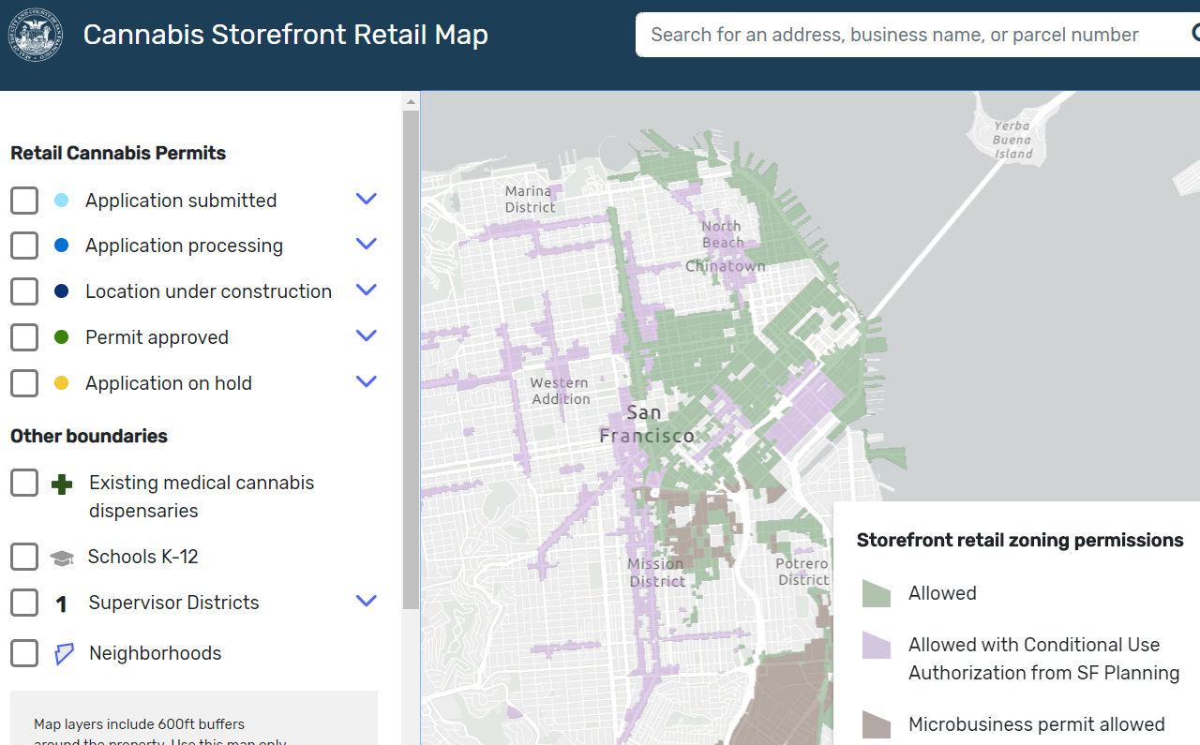1200x745 pixels.
Task: Click the yellow Application on hold dot
Action: [x=62, y=383]
